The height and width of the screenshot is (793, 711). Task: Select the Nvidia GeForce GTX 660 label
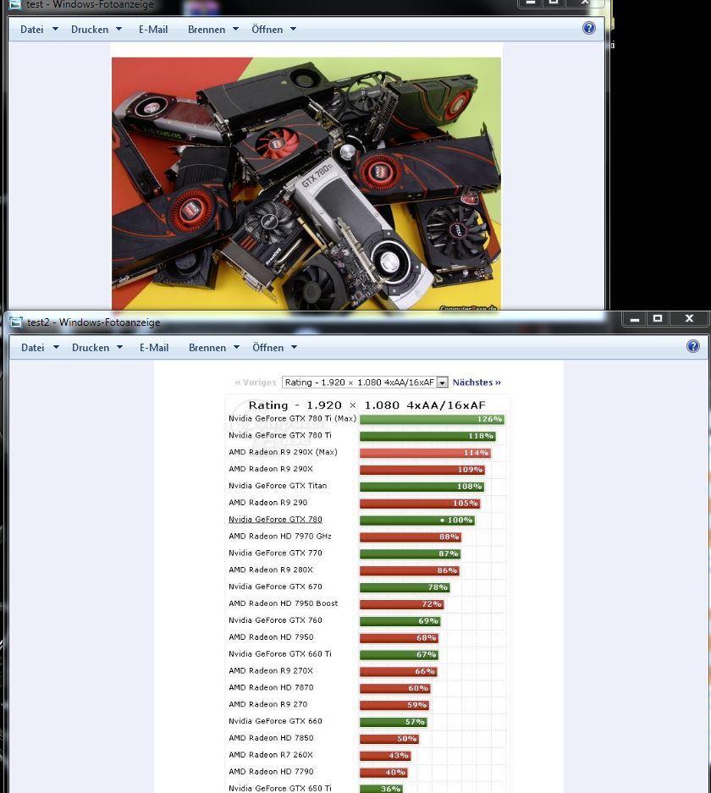275,721
